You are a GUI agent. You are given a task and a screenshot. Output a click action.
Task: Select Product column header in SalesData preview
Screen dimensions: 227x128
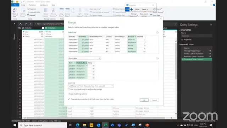click(132, 37)
